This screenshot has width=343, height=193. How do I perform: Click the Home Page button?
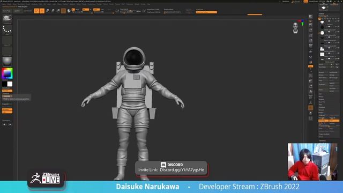click(x=7, y=11)
